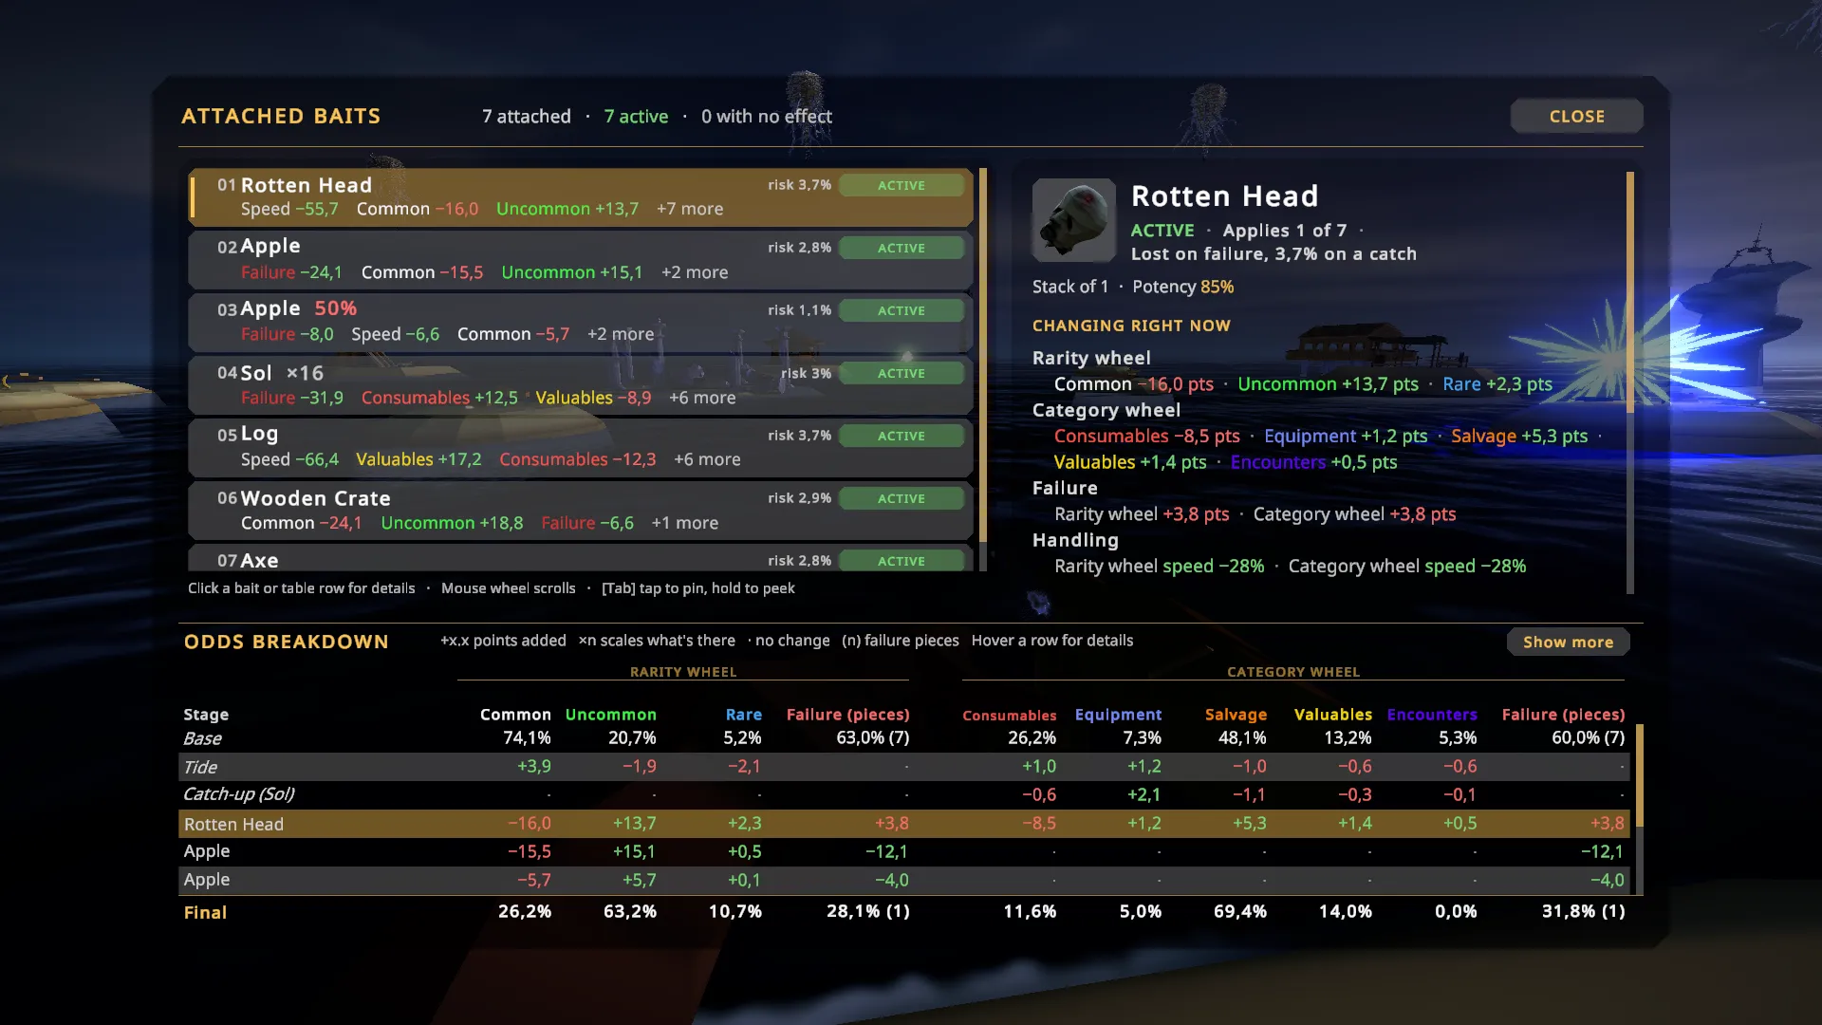The width and height of the screenshot is (1822, 1025).
Task: Click the ACTIVE badge on Rotten Head row
Action: click(x=902, y=185)
